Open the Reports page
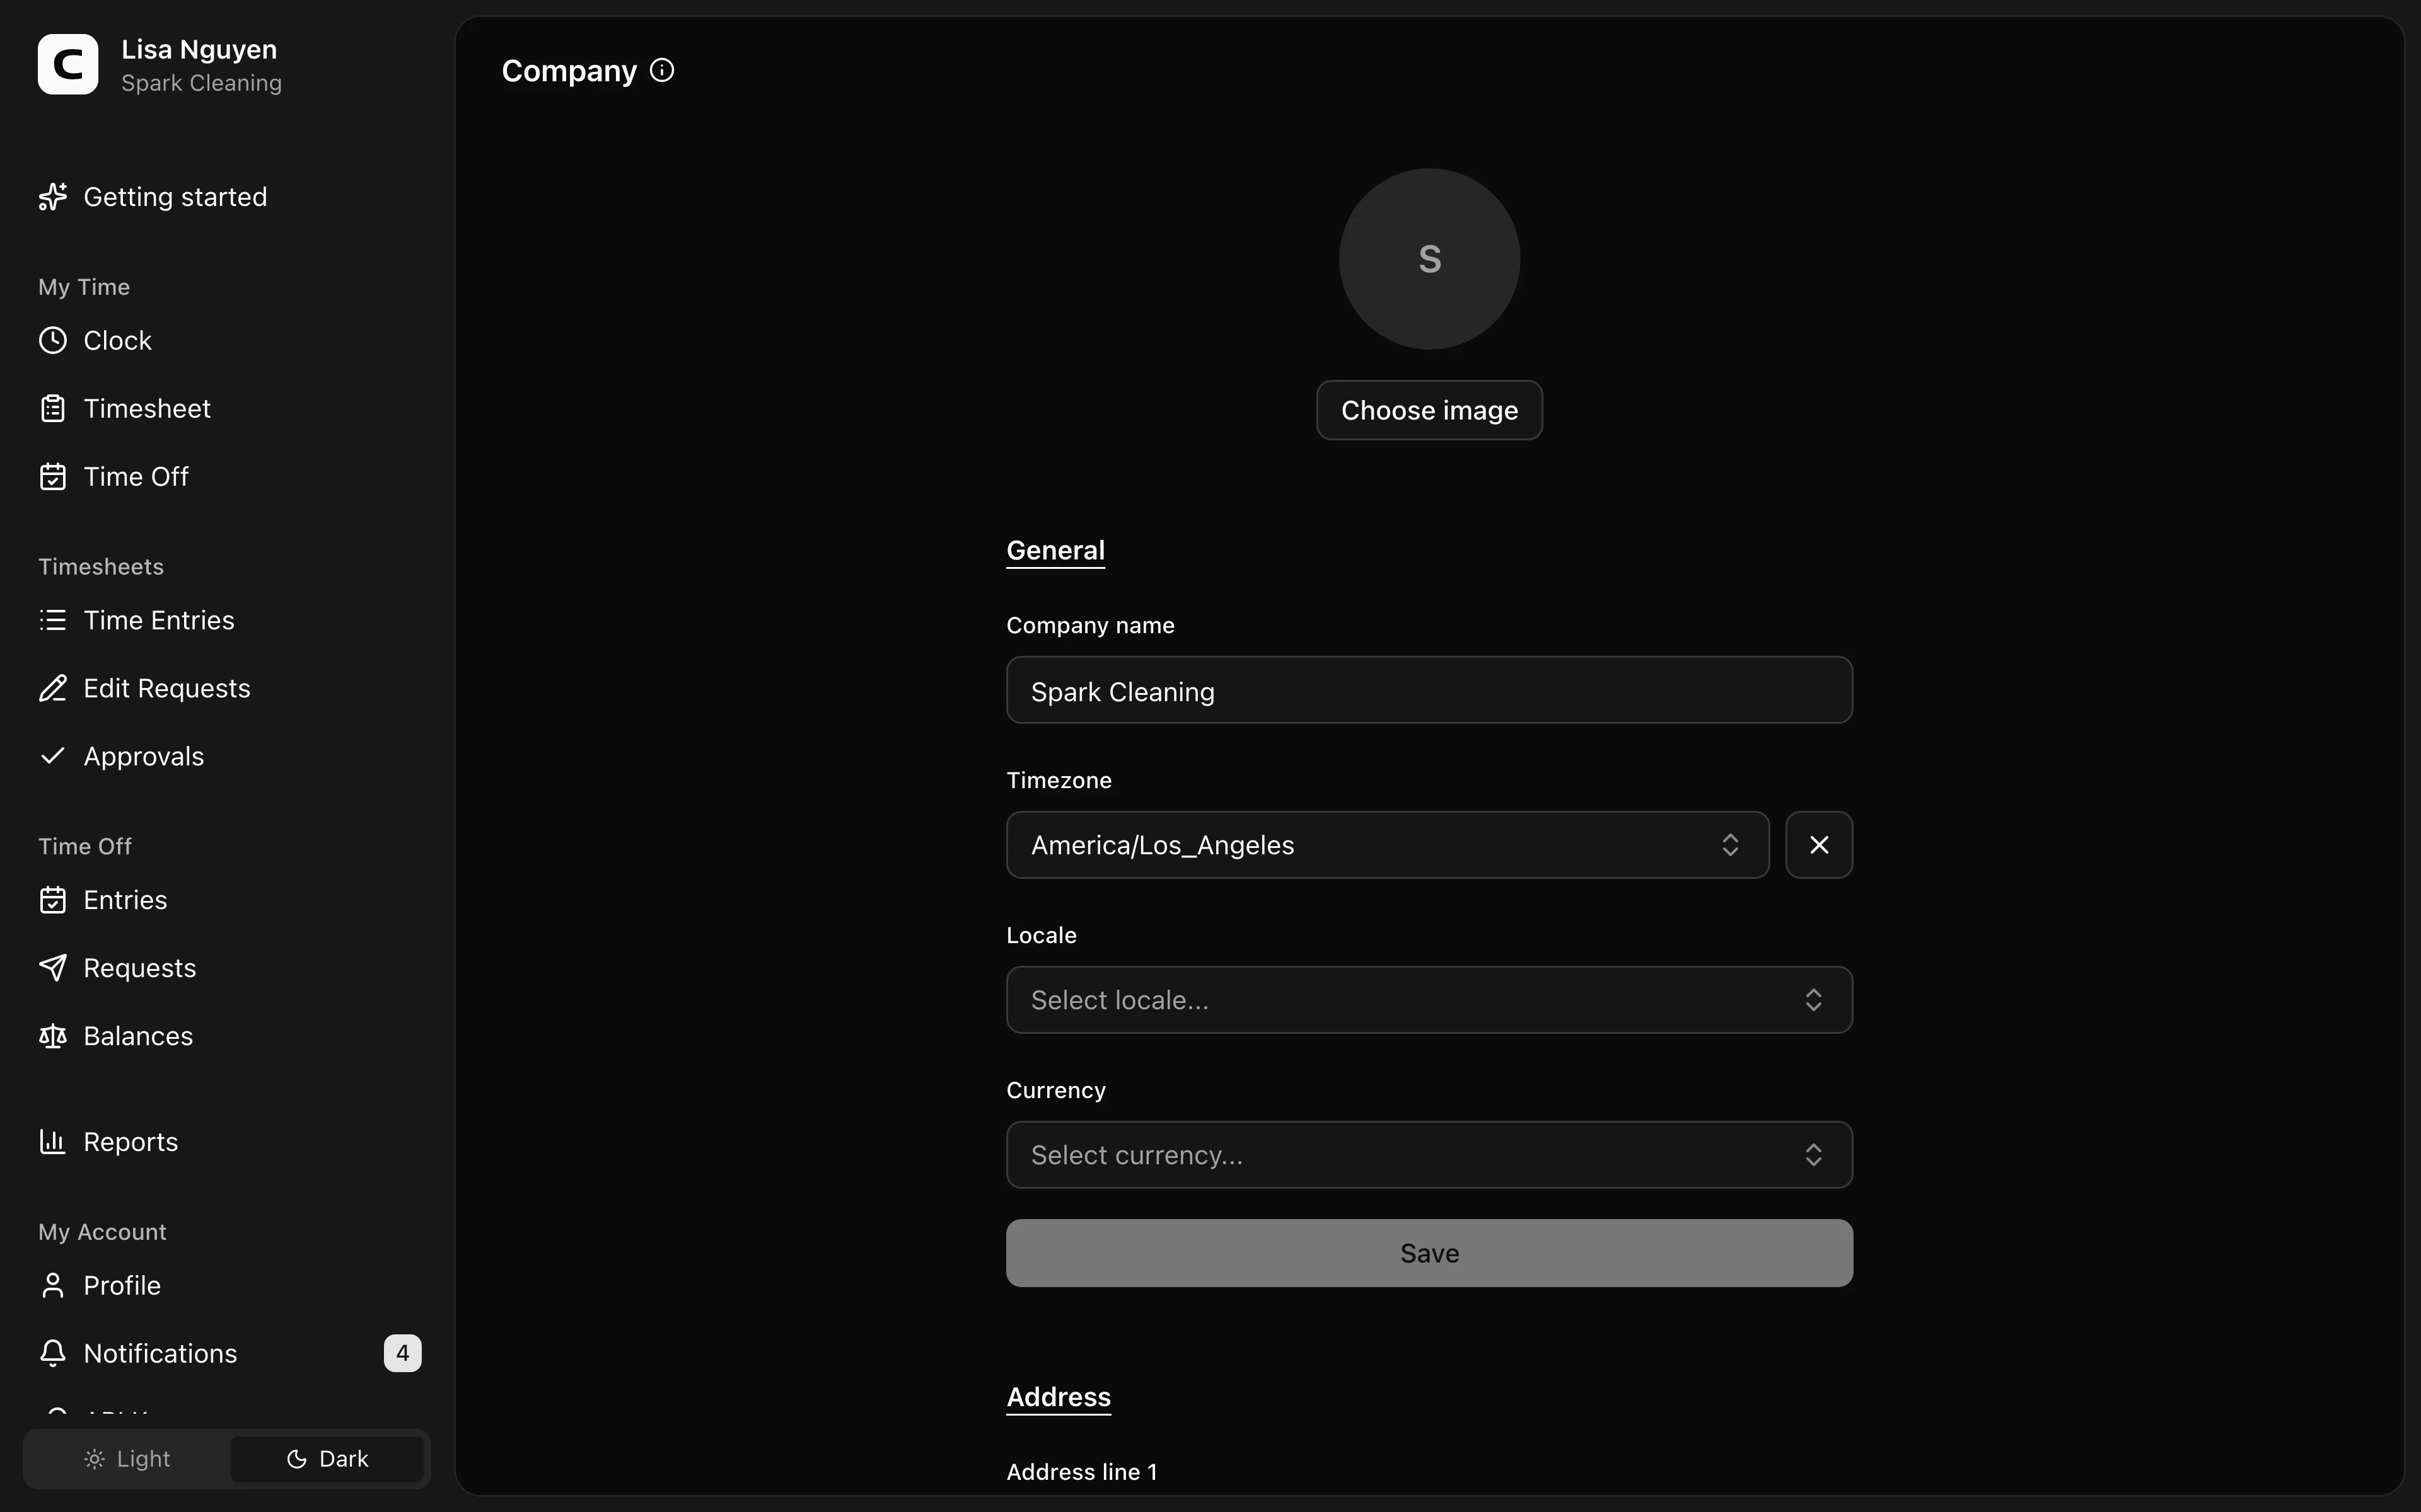The image size is (2421, 1512). pos(228,1142)
